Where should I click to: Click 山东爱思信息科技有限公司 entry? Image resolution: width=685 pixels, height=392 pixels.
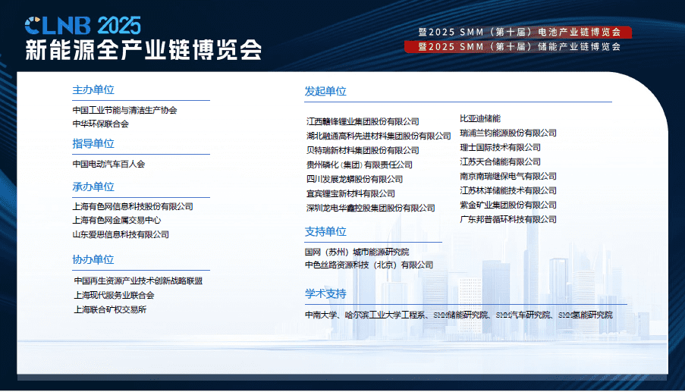[x=121, y=234]
